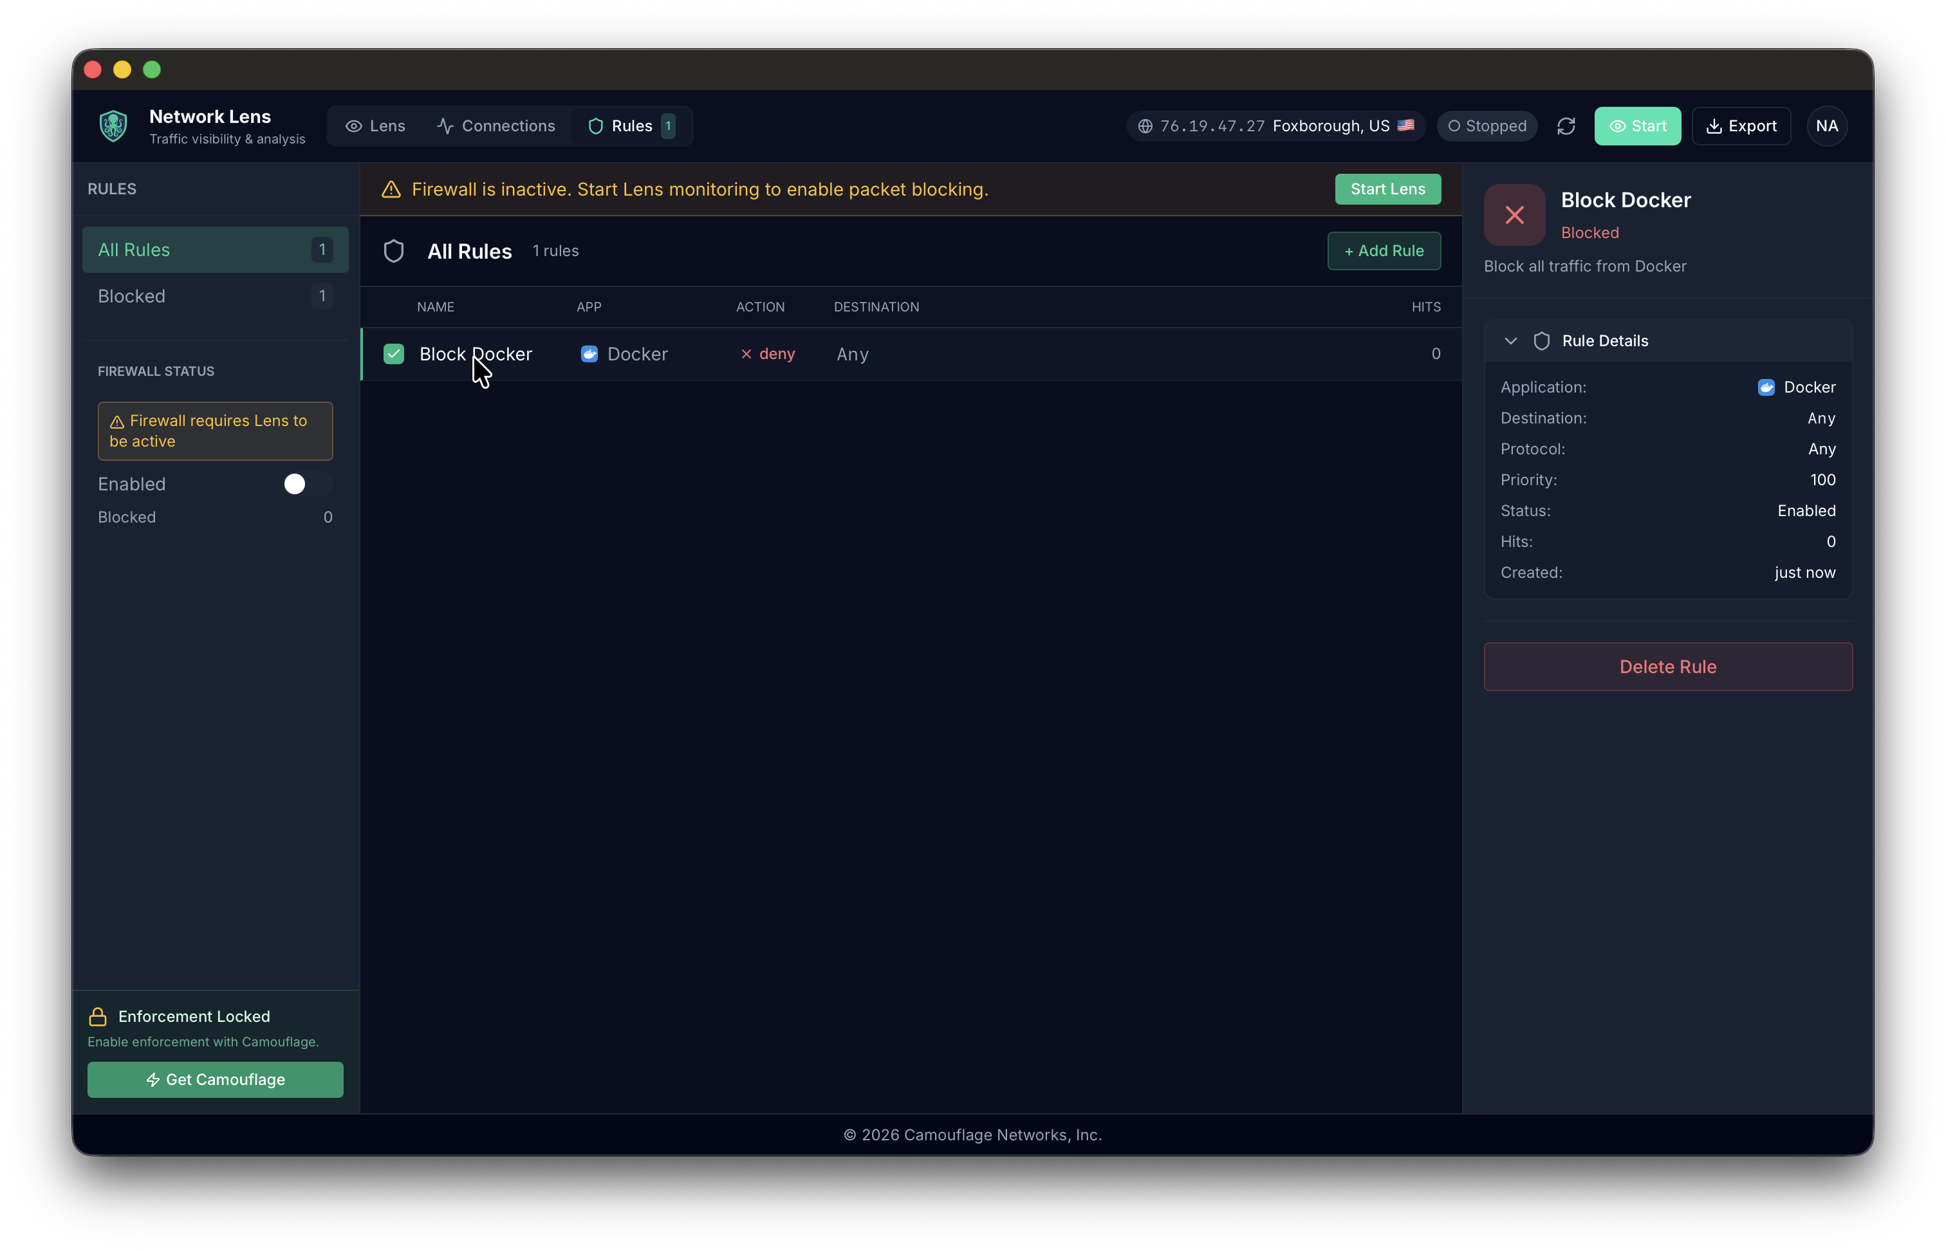Click the Any destination cell in the rule row
The width and height of the screenshot is (1946, 1251).
853,355
